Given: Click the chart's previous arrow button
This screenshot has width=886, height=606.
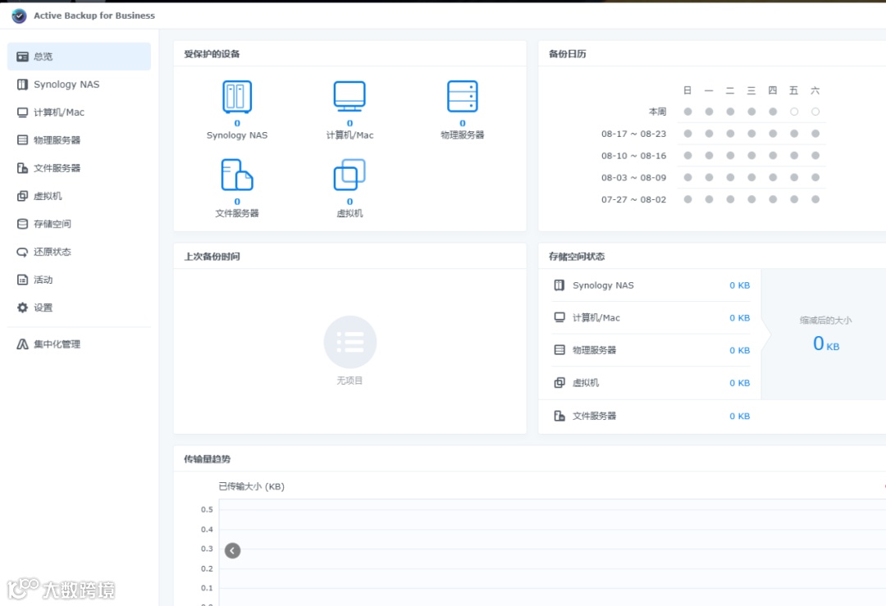Looking at the screenshot, I should (232, 551).
